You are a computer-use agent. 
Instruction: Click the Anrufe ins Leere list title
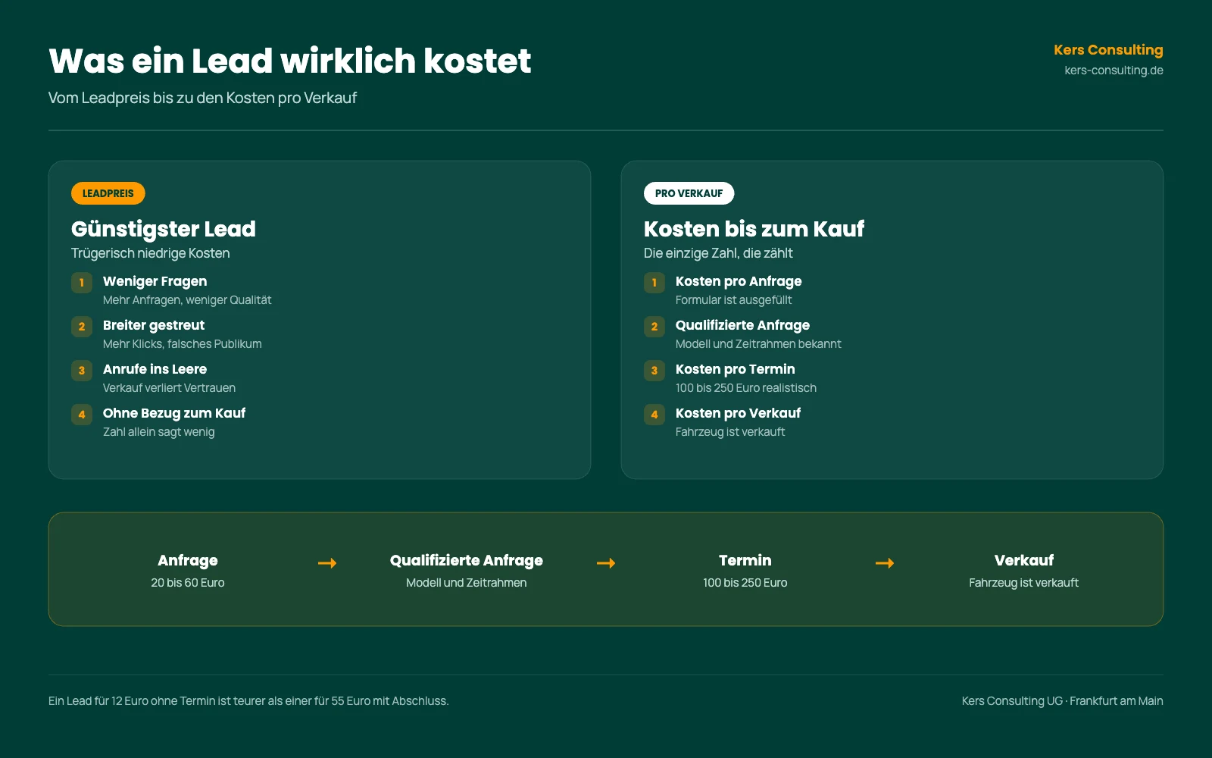155,369
